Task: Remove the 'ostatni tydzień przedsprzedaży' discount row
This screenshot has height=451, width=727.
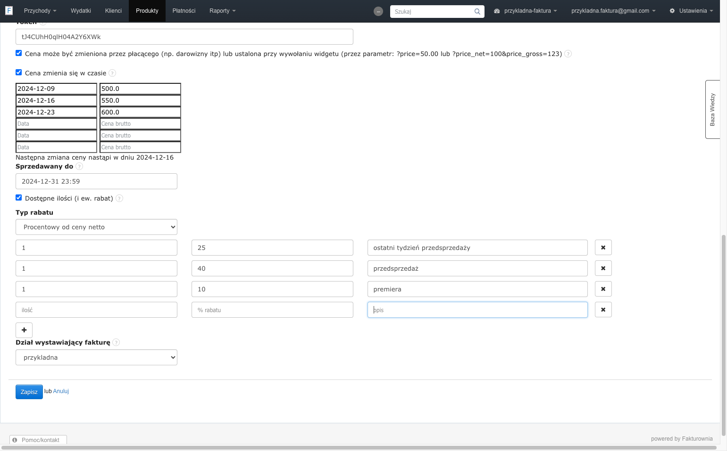Action: [603, 248]
